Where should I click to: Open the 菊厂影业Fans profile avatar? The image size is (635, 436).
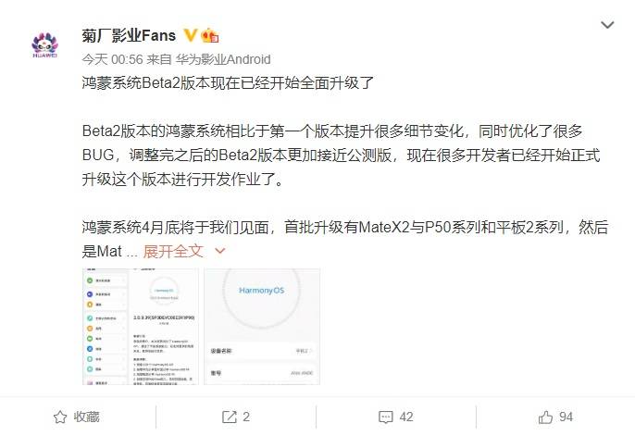45,45
